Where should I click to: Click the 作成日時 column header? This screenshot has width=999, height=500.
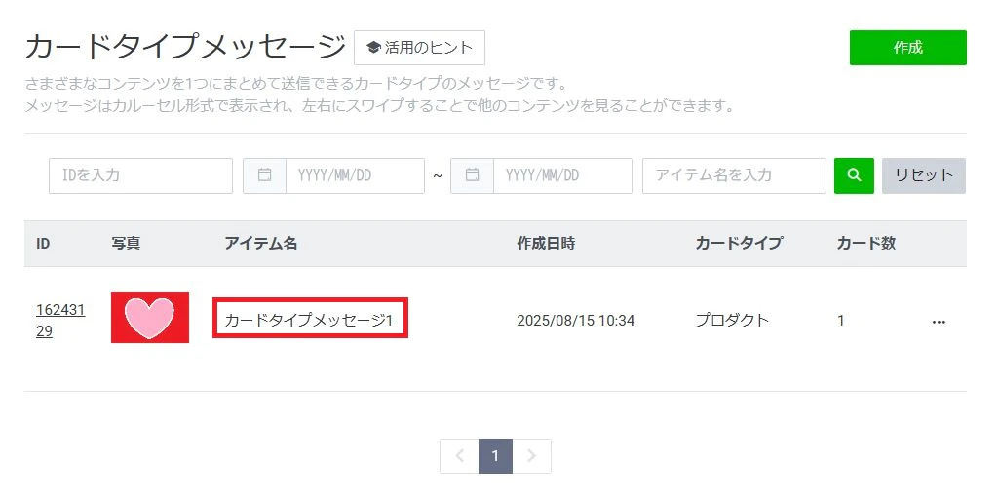546,243
